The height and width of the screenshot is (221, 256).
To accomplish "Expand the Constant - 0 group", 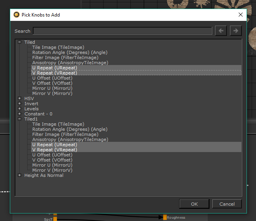I will point(19,114).
